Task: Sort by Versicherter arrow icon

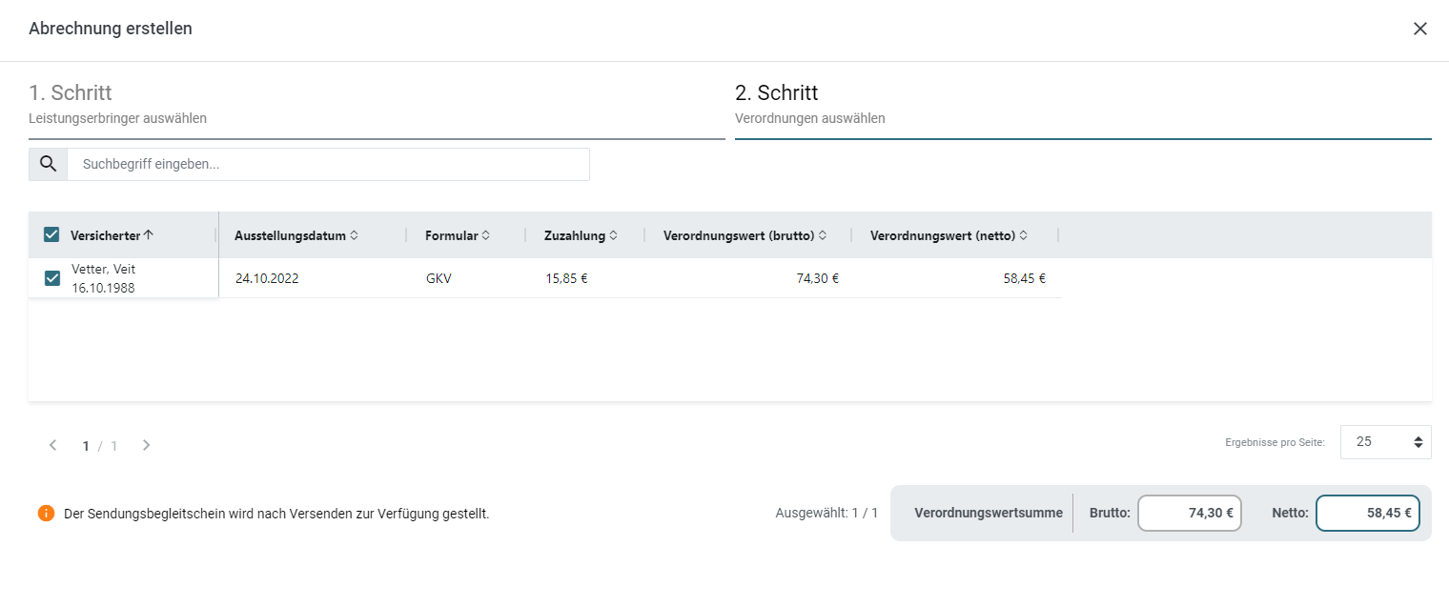Action: (x=148, y=235)
